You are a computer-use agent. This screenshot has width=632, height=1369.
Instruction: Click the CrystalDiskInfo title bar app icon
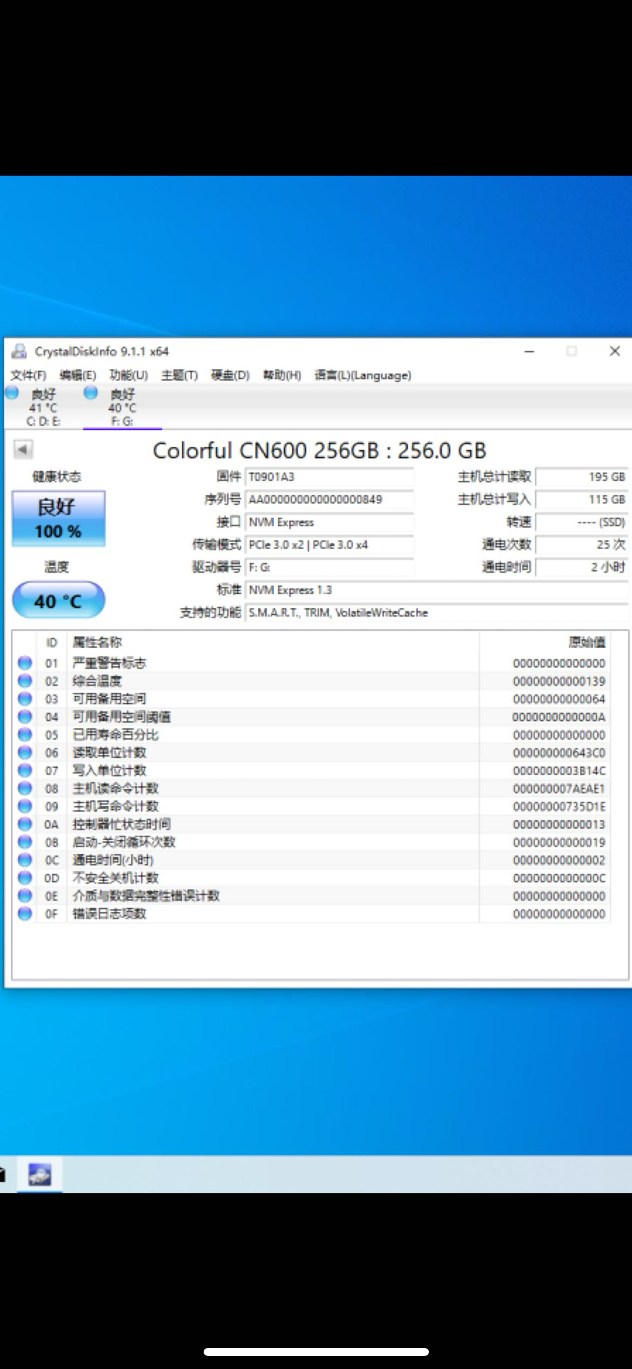pos(19,351)
